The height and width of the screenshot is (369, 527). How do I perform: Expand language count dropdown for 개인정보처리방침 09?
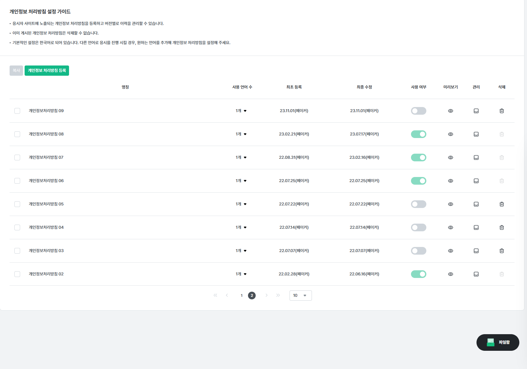click(241, 111)
